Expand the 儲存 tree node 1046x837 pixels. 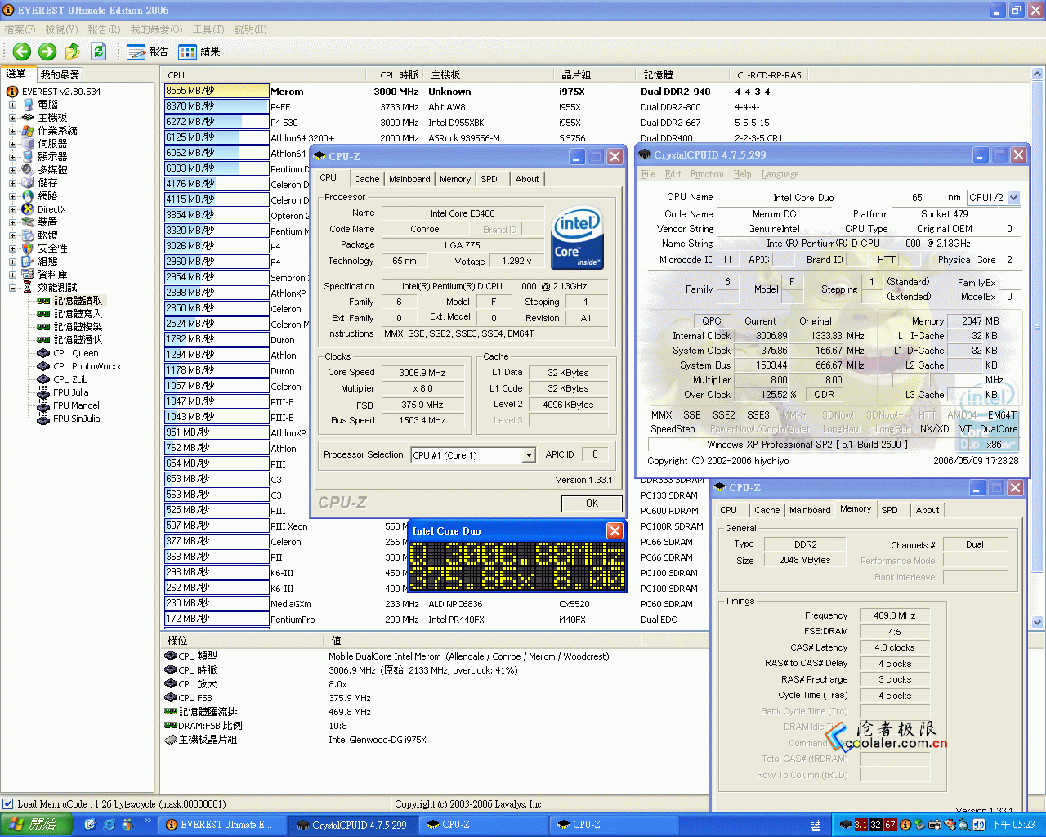tap(12, 183)
